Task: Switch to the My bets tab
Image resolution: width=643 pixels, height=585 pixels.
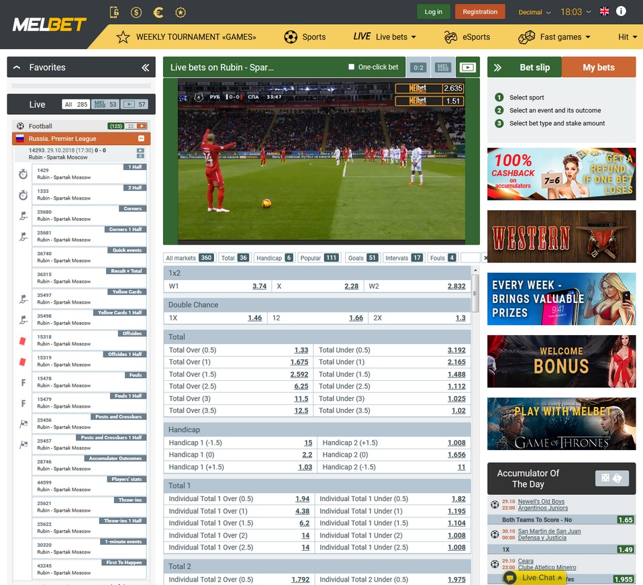Action: point(599,67)
